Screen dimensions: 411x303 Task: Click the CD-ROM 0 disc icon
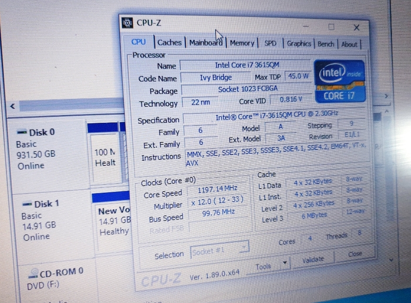point(33,274)
